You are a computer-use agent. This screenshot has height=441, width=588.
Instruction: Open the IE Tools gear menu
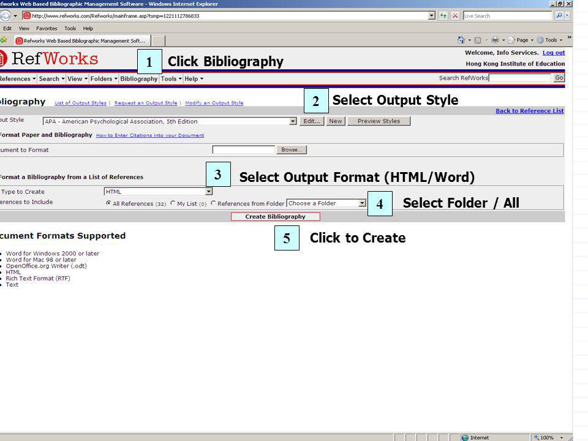[x=550, y=40]
